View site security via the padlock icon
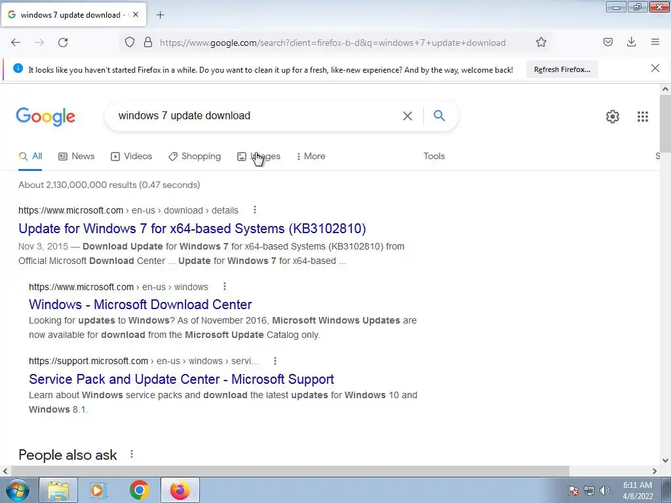This screenshot has height=503, width=671. (148, 43)
